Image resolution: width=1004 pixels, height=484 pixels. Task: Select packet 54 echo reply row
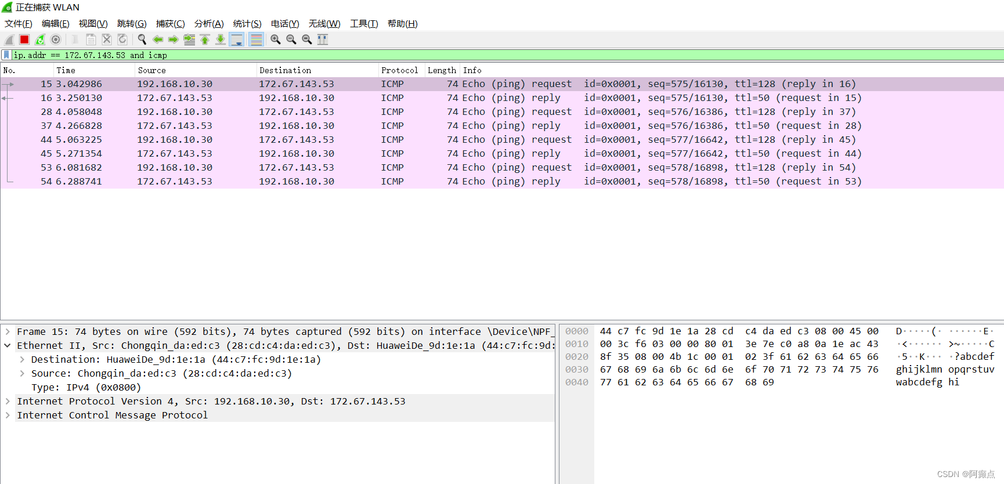click(x=502, y=182)
